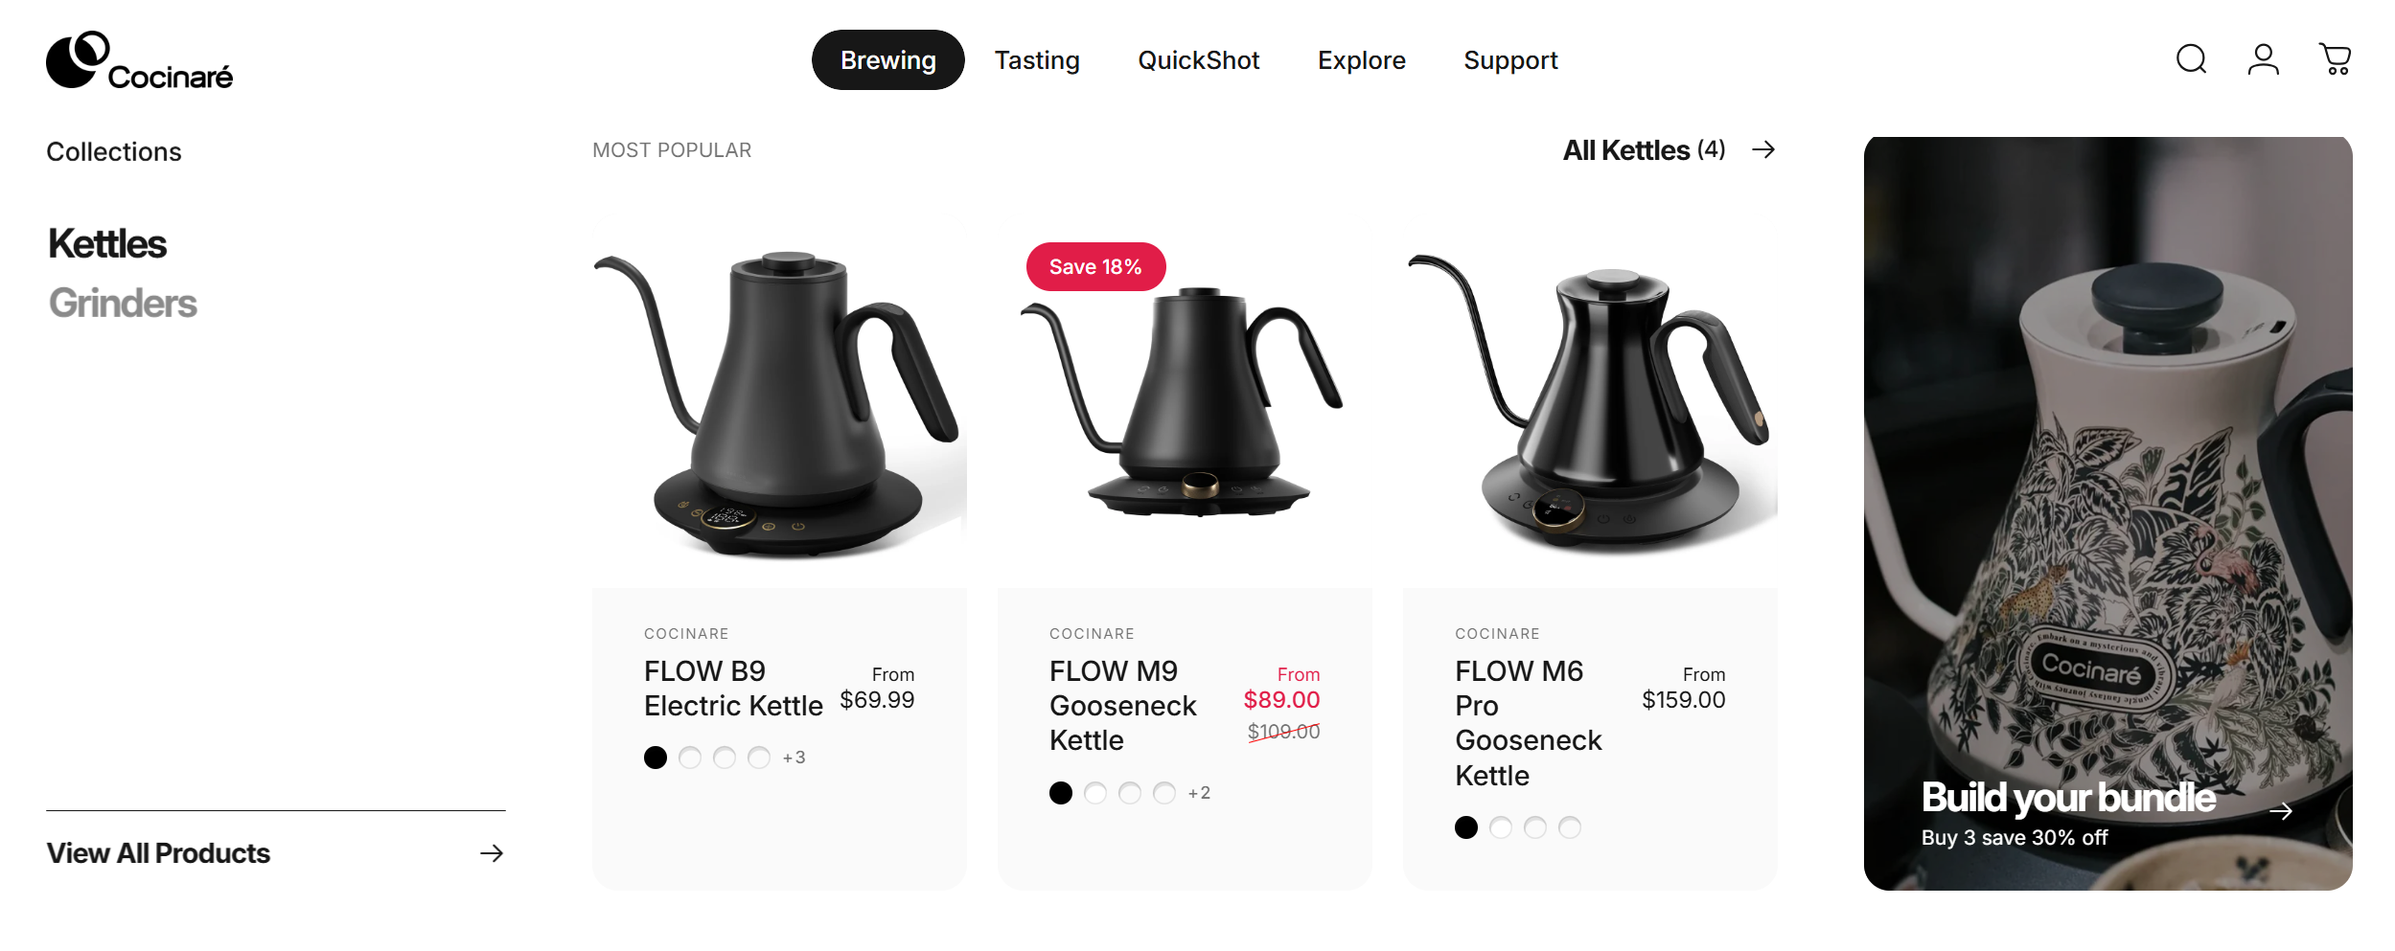Expand +2 more colors for FLOW M9
Image resolution: width=2395 pixels, height=951 pixels.
pos(1199,793)
